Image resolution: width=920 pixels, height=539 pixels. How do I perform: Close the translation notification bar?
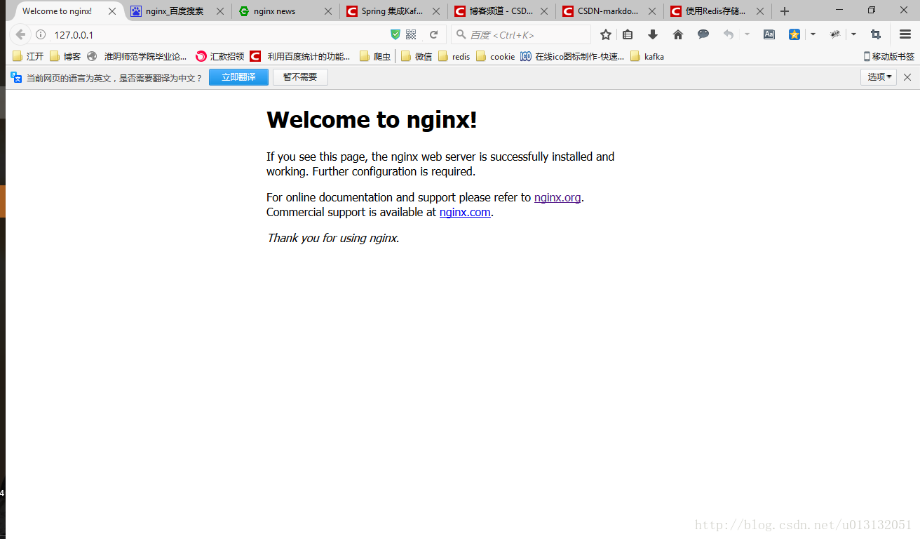[907, 77]
